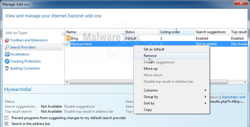Open Toolbars and Extensions add-on type
Image resolution: width=250 pixels, height=127 pixels.
pyautogui.click(x=29, y=40)
